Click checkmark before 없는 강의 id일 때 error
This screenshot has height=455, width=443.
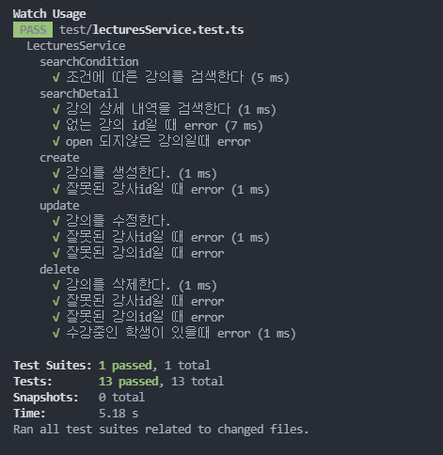pyautogui.click(x=55, y=126)
